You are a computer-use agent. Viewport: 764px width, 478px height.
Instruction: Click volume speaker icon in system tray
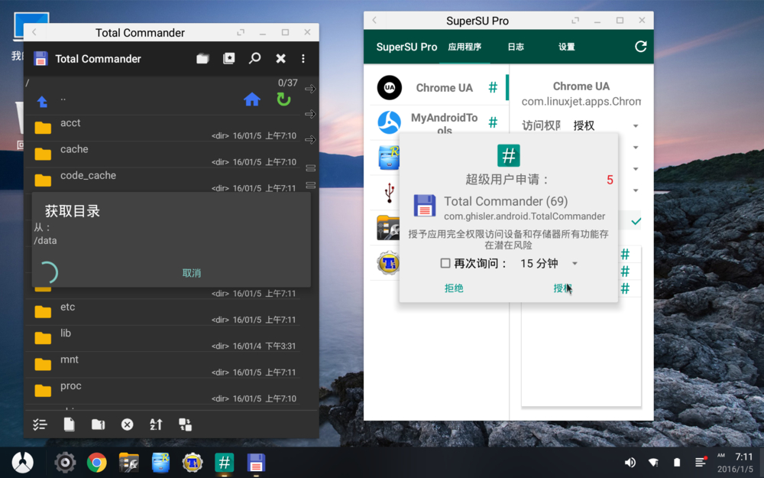click(630, 463)
